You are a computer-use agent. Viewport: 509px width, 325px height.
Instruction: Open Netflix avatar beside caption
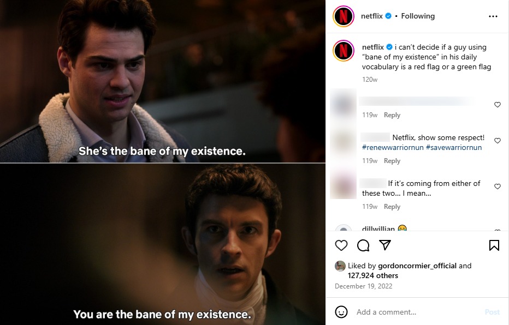[x=344, y=51]
